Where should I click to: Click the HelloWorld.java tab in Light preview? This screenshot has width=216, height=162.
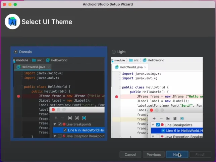pos(129,67)
